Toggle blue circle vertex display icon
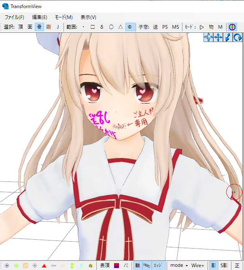 [x=7, y=266]
